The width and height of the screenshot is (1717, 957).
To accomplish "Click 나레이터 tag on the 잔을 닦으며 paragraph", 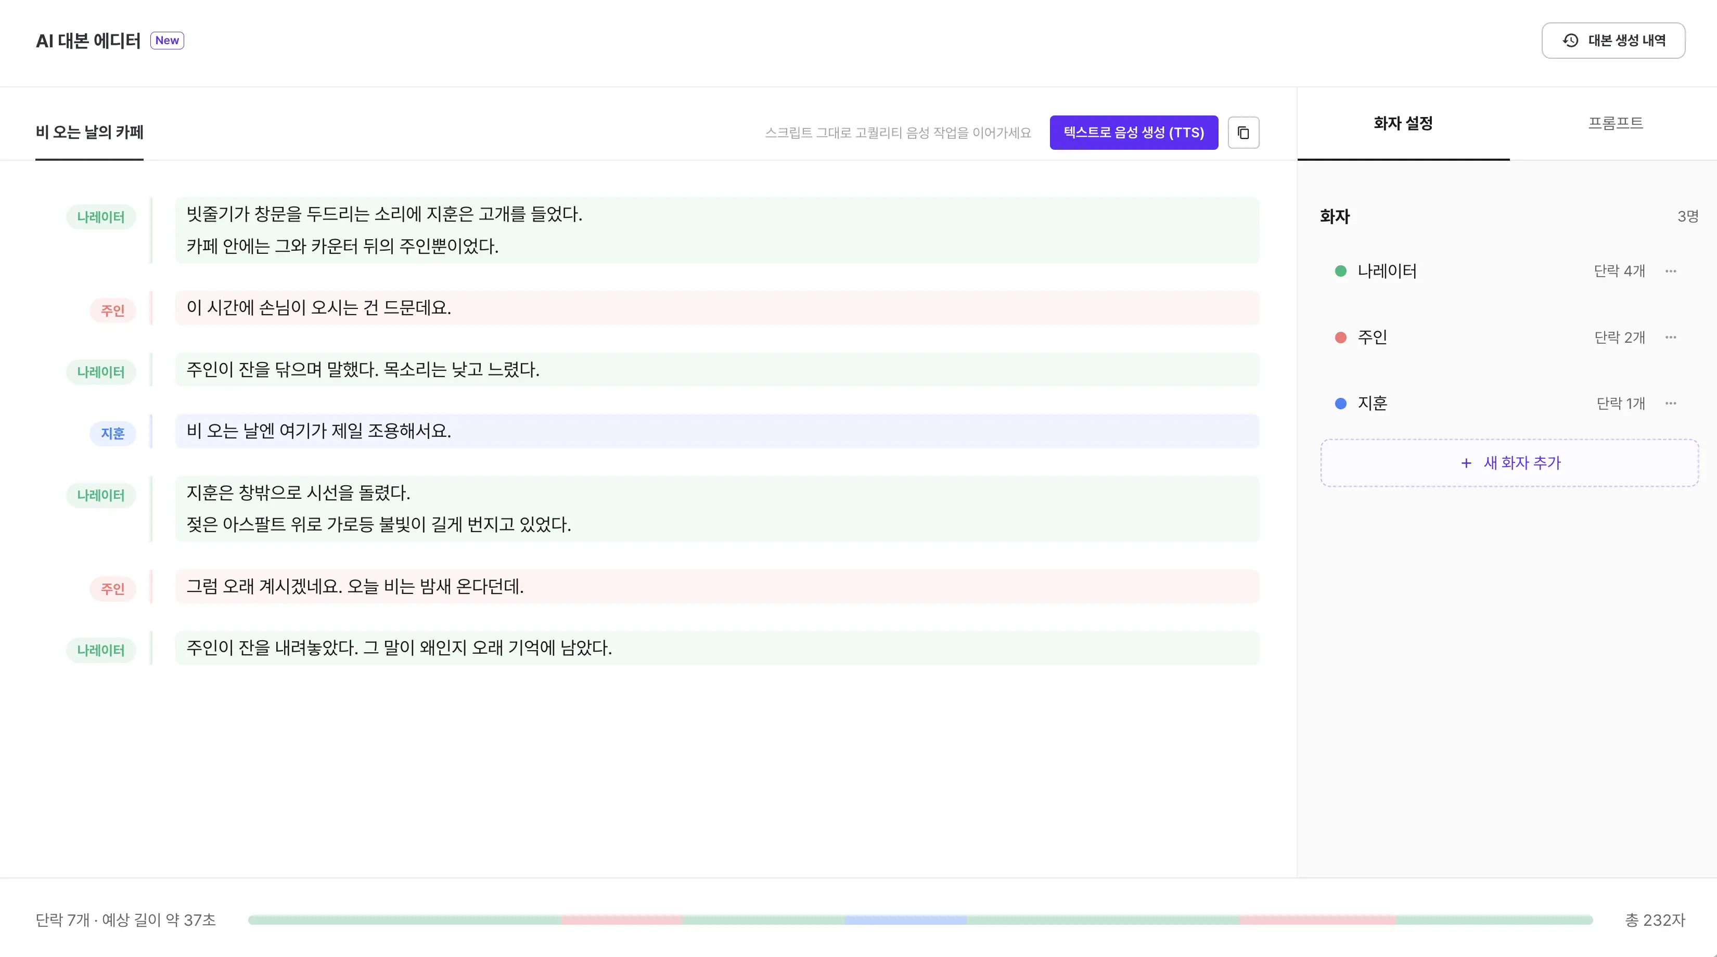I will [100, 372].
